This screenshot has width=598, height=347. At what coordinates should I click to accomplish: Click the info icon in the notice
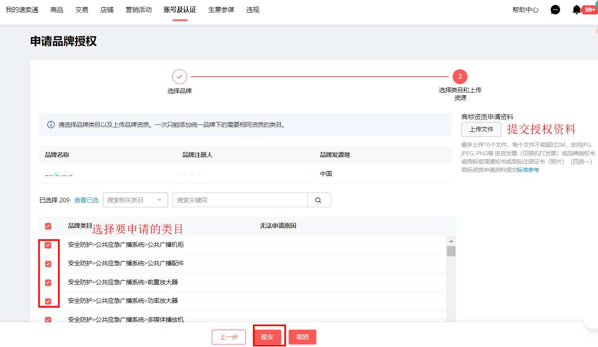click(x=51, y=124)
